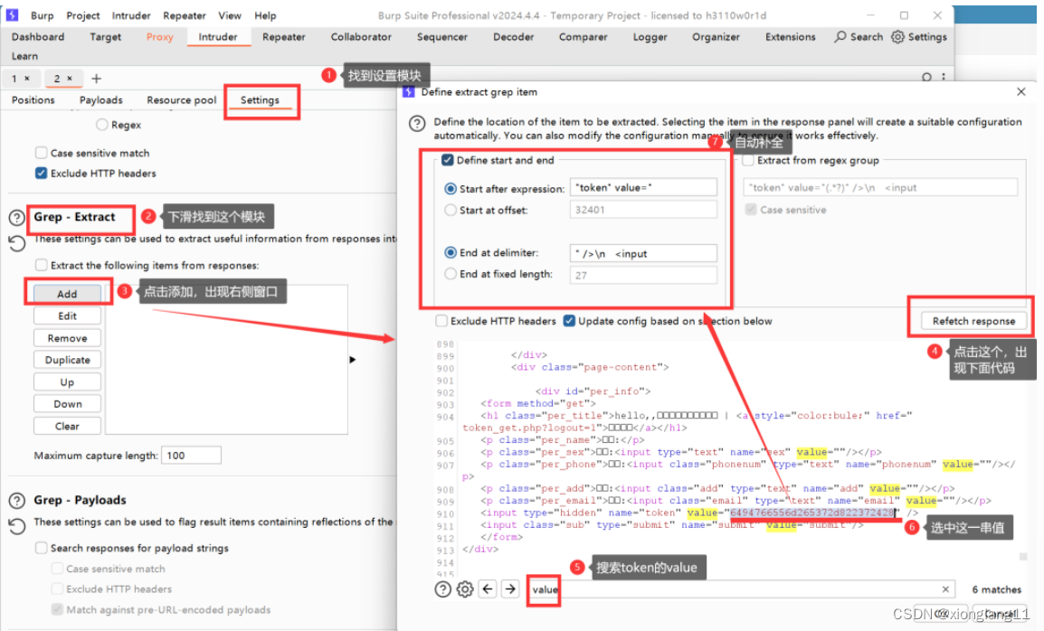Open the Grep - Payloads help icon

point(16,501)
